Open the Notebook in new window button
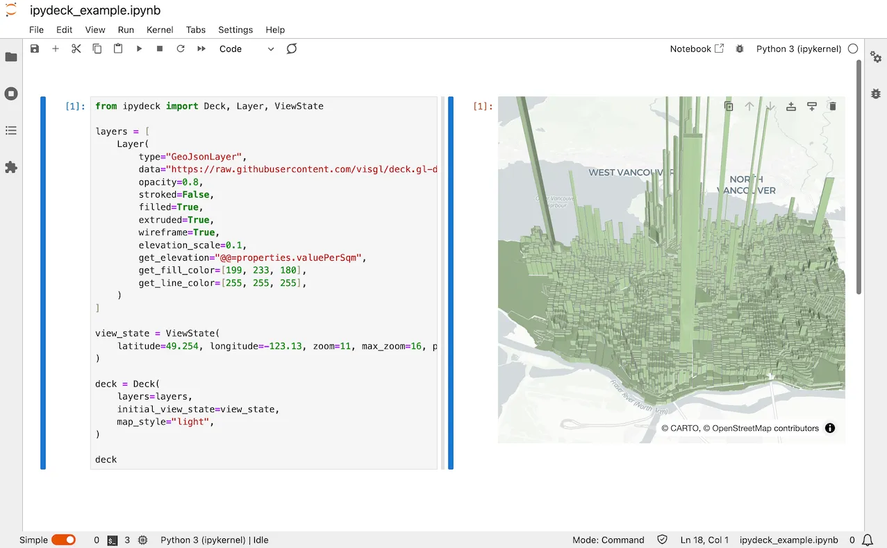 tap(697, 49)
